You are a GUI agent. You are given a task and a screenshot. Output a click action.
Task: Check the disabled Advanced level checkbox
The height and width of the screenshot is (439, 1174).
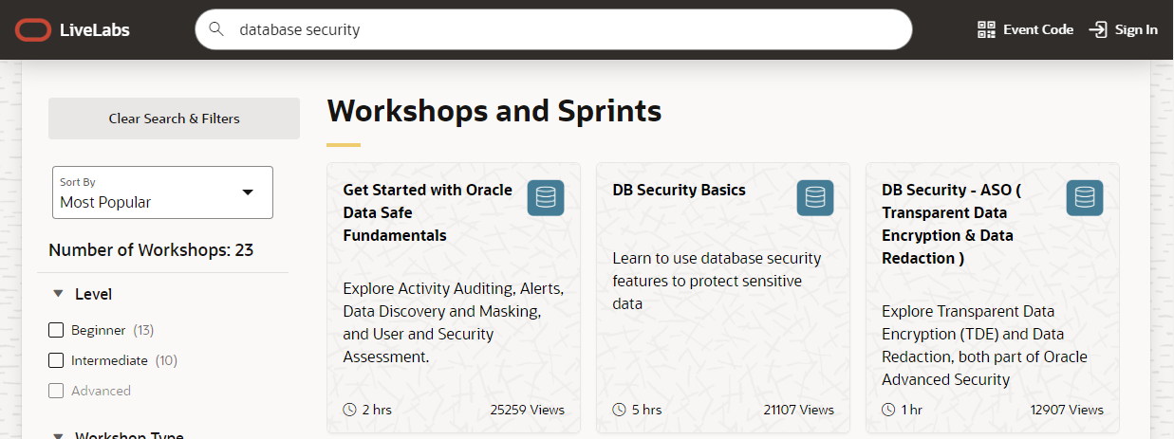(56, 391)
